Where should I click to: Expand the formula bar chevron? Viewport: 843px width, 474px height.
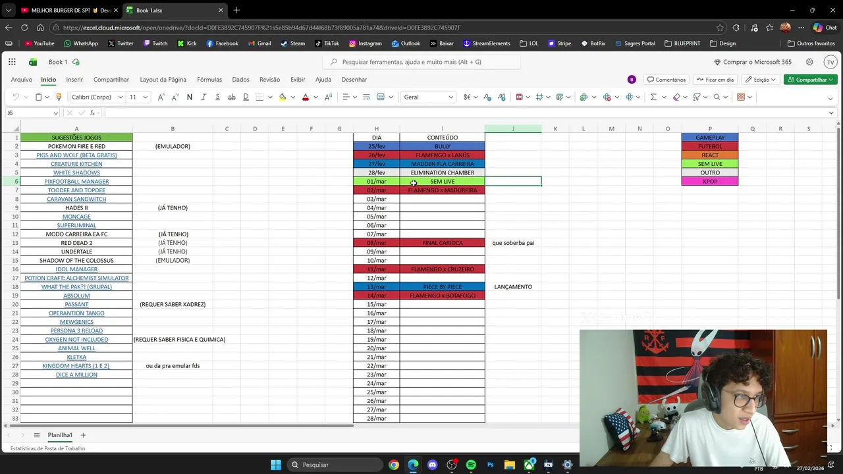[x=831, y=113]
